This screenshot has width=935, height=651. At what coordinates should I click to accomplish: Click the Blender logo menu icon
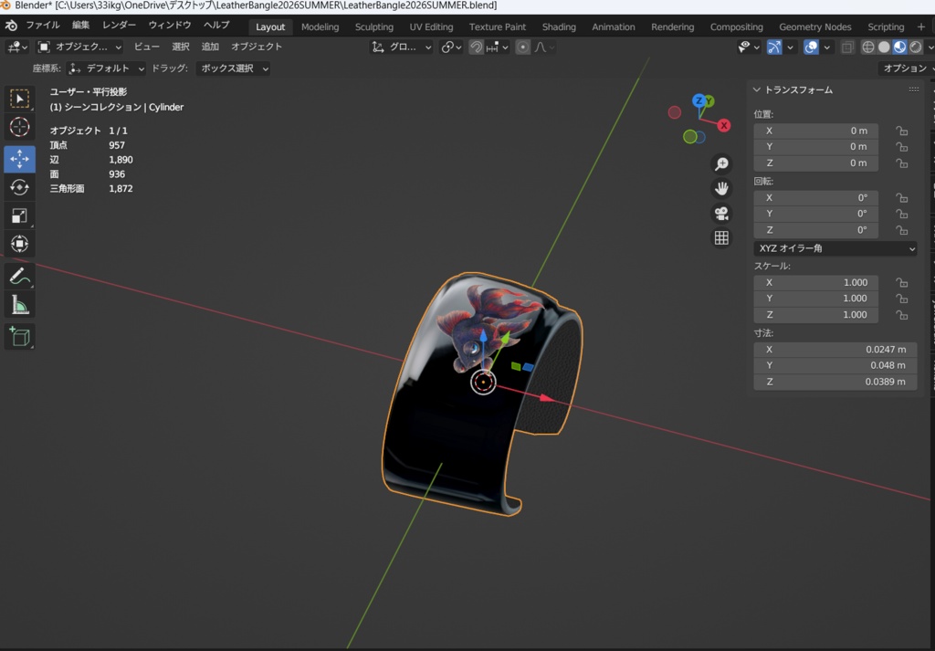coord(11,26)
